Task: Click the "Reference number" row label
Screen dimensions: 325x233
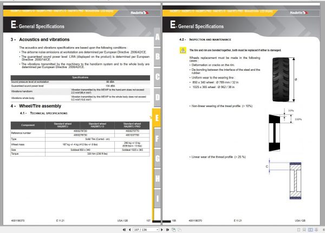Action: pos(21,133)
